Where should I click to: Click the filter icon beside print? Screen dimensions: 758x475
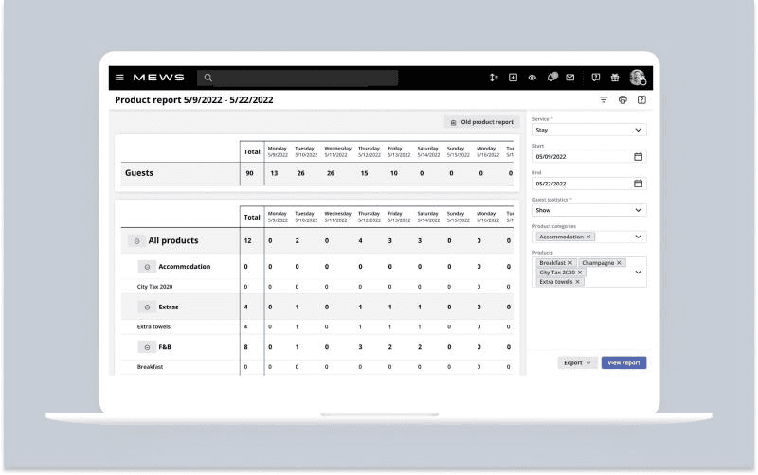click(604, 99)
